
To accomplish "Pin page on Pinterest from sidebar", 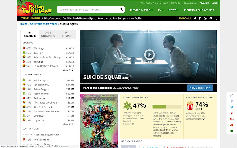I will tap(232, 113).
